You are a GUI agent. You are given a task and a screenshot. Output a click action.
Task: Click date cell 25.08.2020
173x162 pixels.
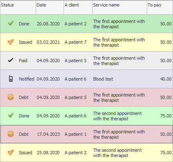(48, 153)
